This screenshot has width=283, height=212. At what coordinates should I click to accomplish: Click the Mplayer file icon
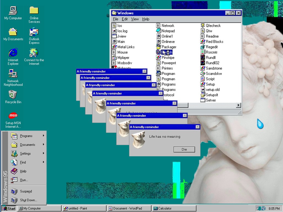(x=114, y=58)
